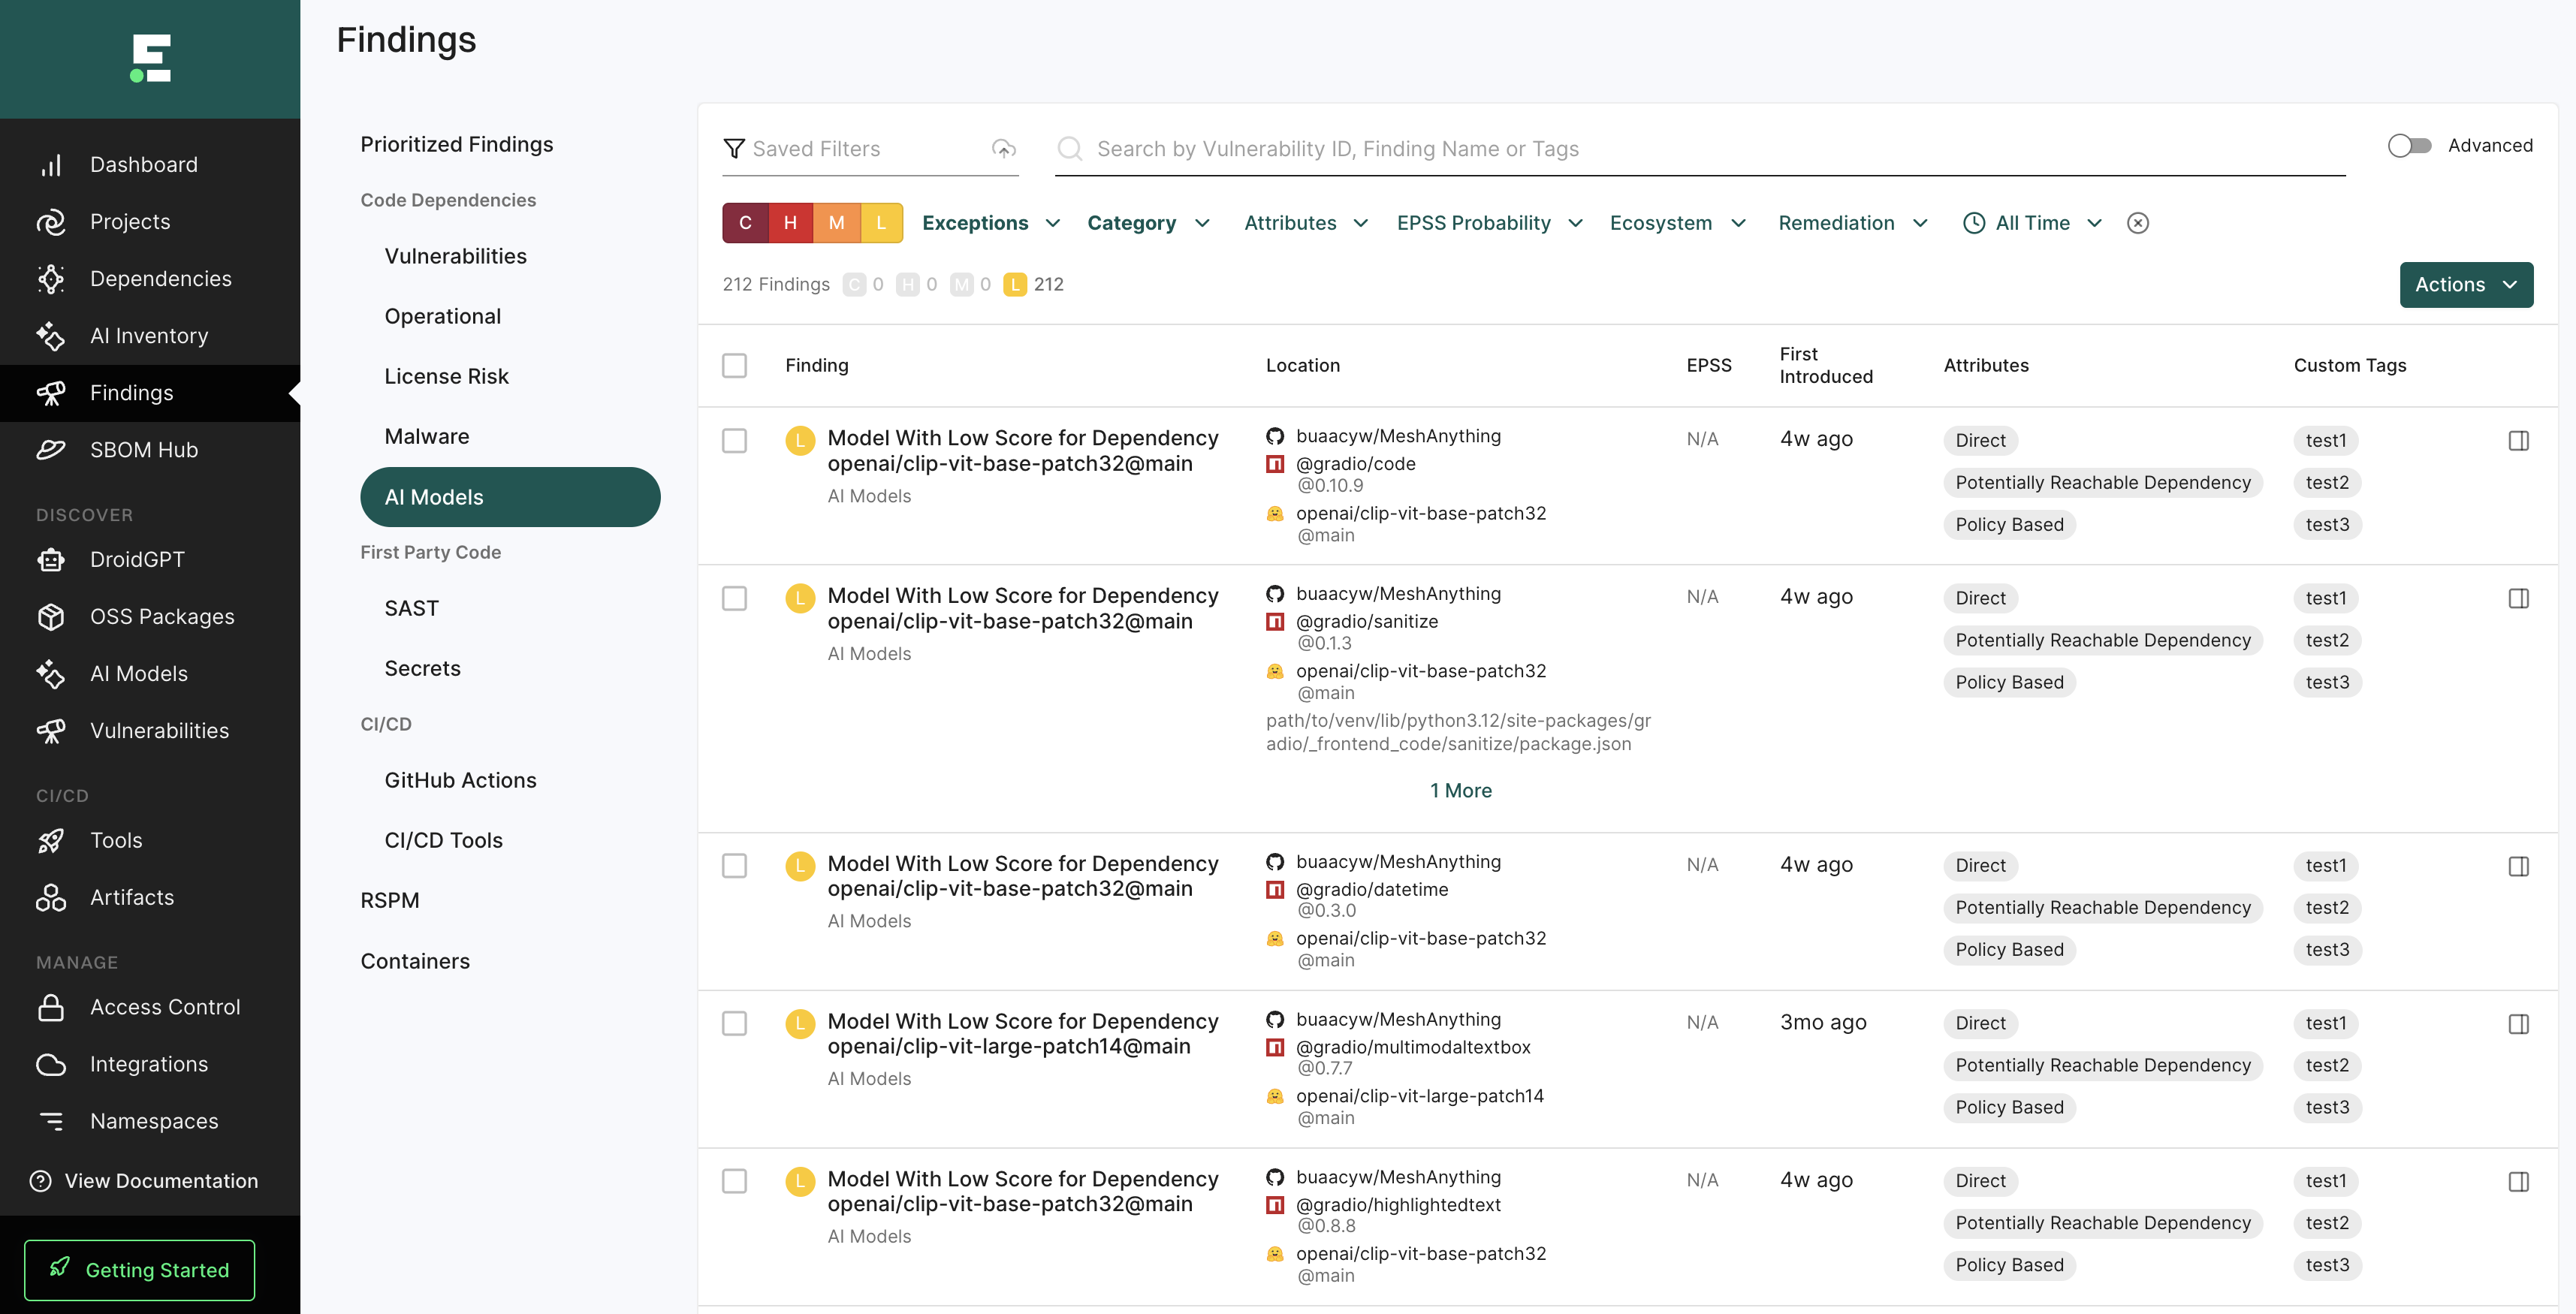
Task: Click the Projects icon in sidebar
Action: tap(51, 222)
